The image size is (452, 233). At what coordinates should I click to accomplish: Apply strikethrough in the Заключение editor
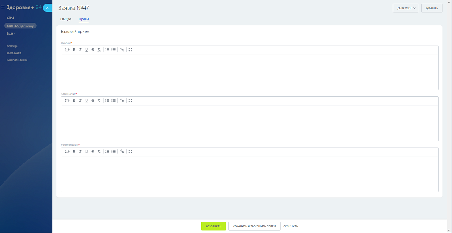coord(93,100)
